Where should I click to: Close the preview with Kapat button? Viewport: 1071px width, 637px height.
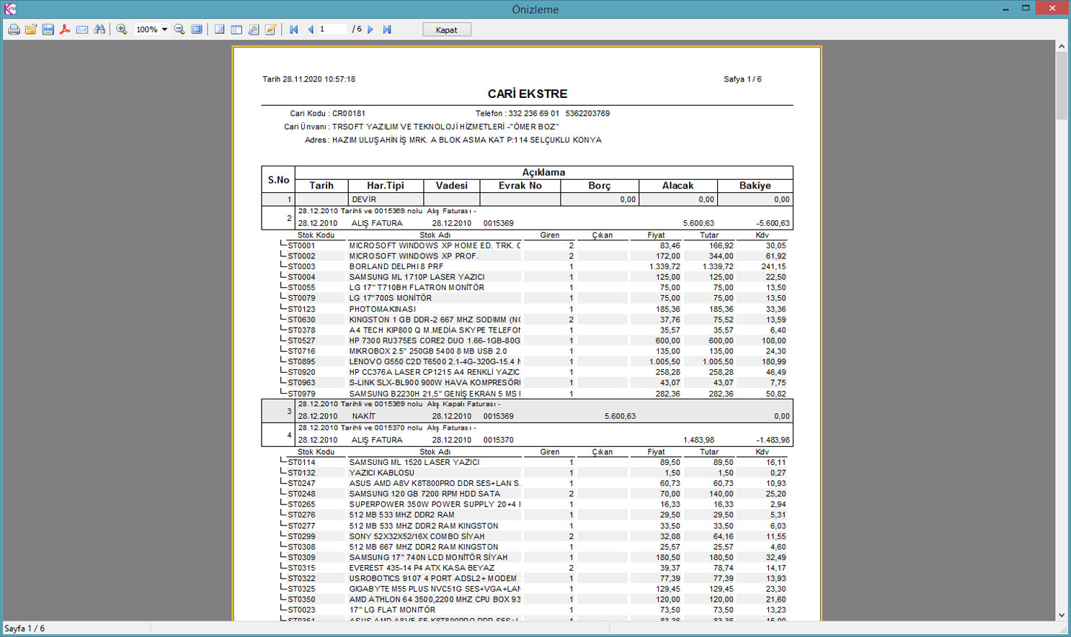(446, 30)
